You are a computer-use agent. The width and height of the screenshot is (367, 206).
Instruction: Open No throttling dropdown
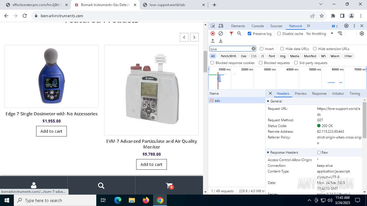(x=320, y=33)
